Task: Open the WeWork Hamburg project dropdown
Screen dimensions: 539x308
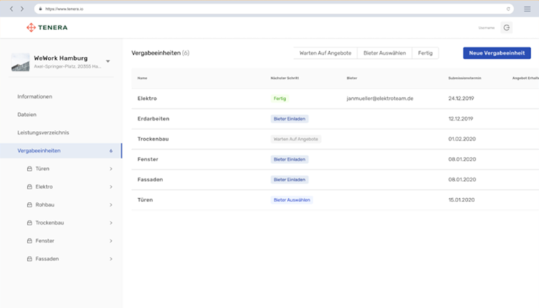Action: 108,62
